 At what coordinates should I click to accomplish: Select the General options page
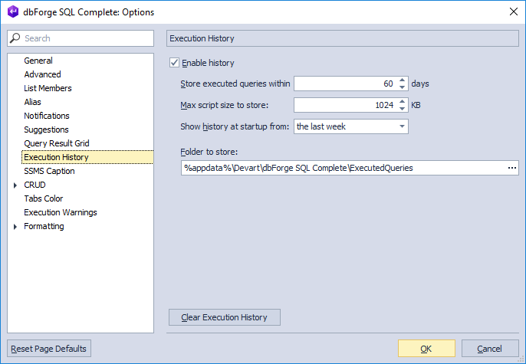tap(38, 61)
